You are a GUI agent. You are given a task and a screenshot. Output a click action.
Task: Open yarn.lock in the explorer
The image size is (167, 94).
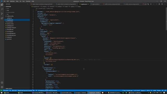(x=17, y=39)
